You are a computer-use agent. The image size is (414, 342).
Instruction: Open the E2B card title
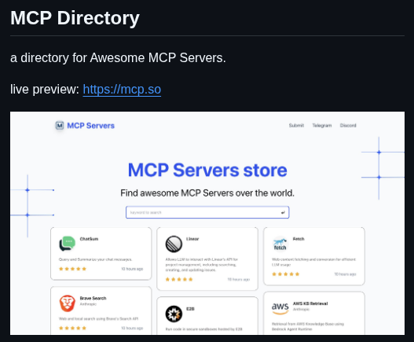point(190,309)
